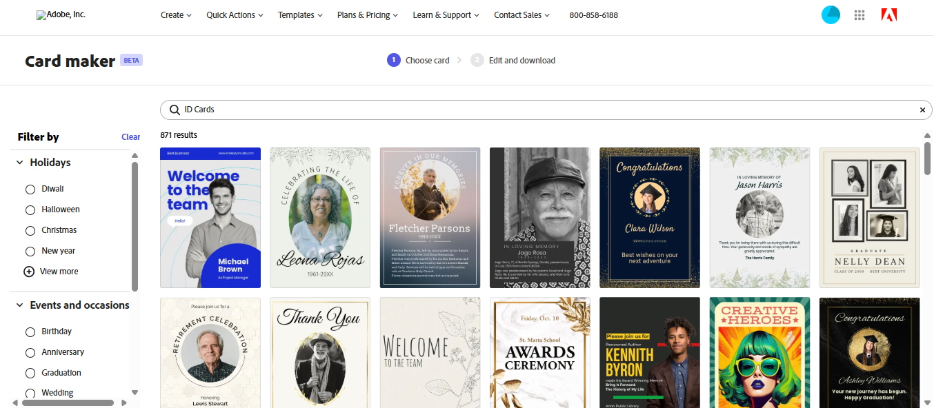Choose the Fletcher Parsons memorial card
The height and width of the screenshot is (408, 934).
[x=430, y=218]
